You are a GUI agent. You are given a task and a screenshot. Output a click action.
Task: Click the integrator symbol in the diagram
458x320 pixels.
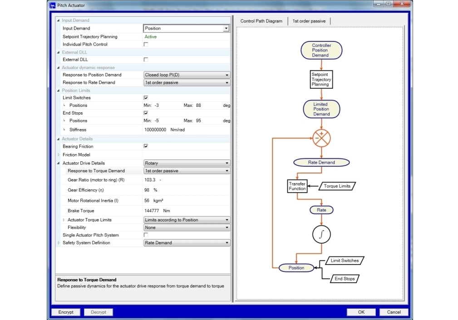point(321,235)
